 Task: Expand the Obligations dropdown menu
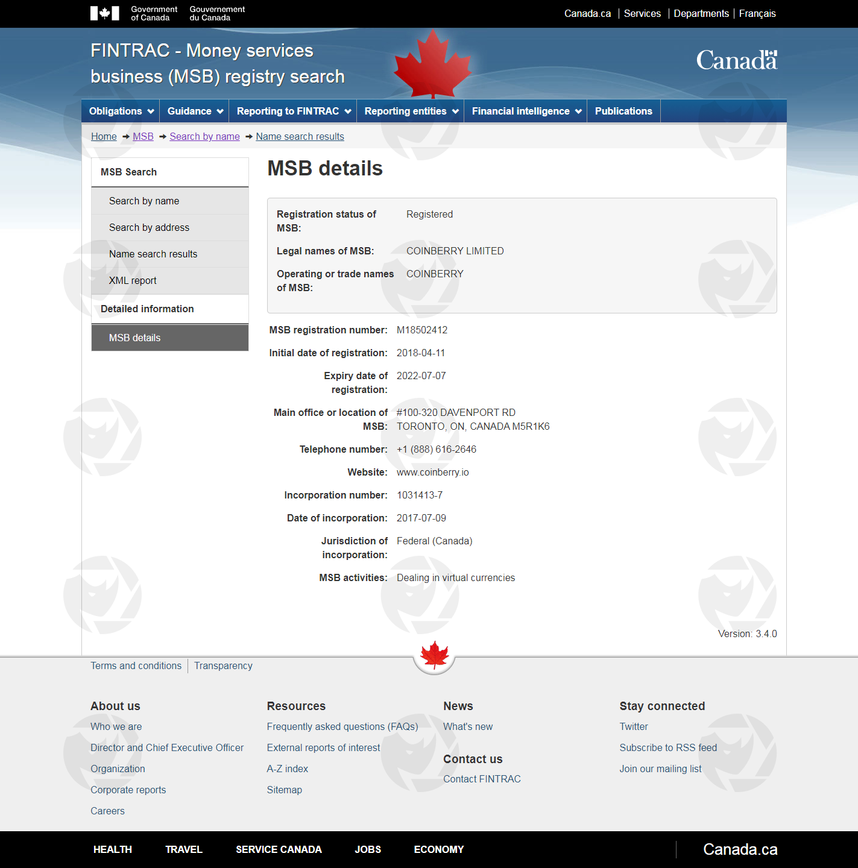click(x=121, y=111)
